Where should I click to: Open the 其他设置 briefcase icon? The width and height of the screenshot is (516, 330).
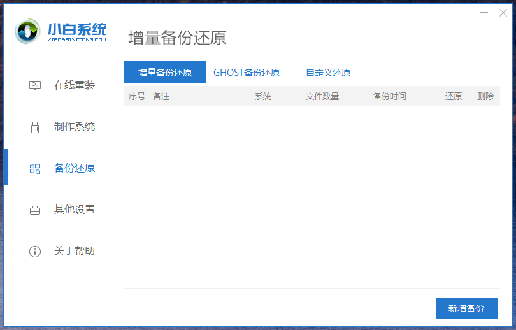pos(35,210)
